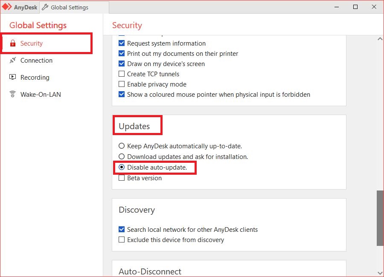Image resolution: width=384 pixels, height=277 pixels.
Task: Maximize the AnyDesk window
Action: click(355, 7)
